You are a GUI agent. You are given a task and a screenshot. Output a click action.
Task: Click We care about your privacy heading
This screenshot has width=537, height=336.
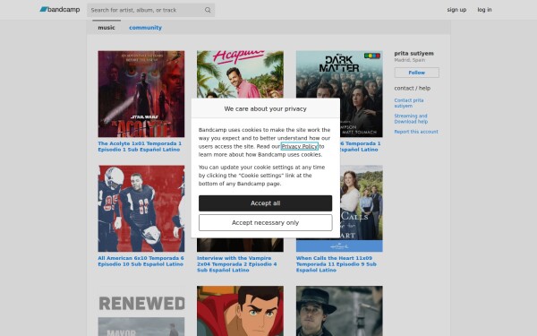(x=265, y=108)
